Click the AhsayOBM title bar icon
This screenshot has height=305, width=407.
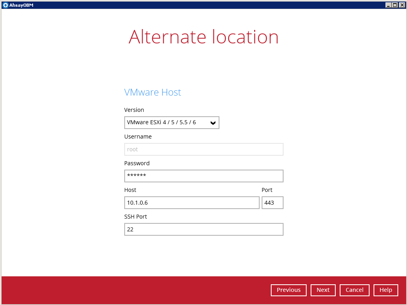6,5
